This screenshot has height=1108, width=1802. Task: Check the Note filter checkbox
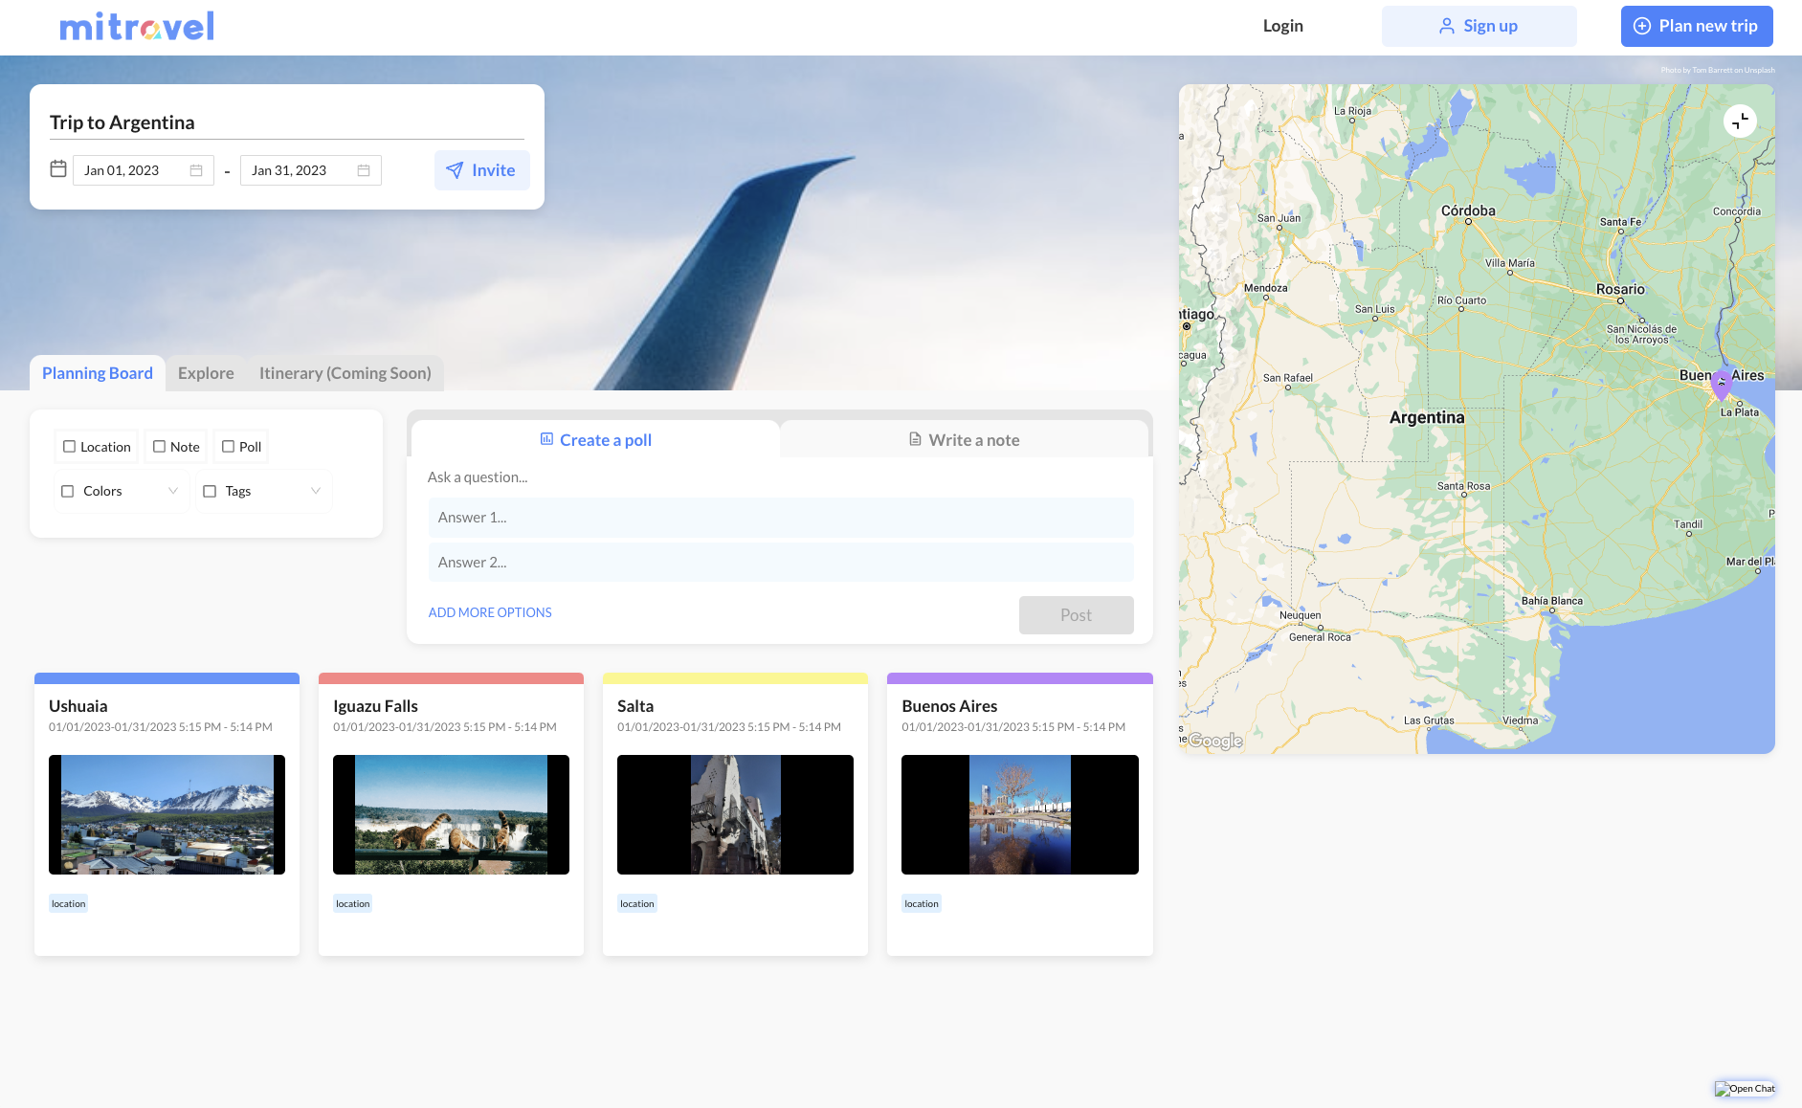point(160,447)
